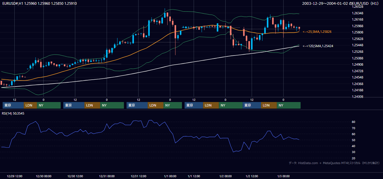Click price axis value 1.24548
Screen dimensions: 383x179
(x=358, y=78)
